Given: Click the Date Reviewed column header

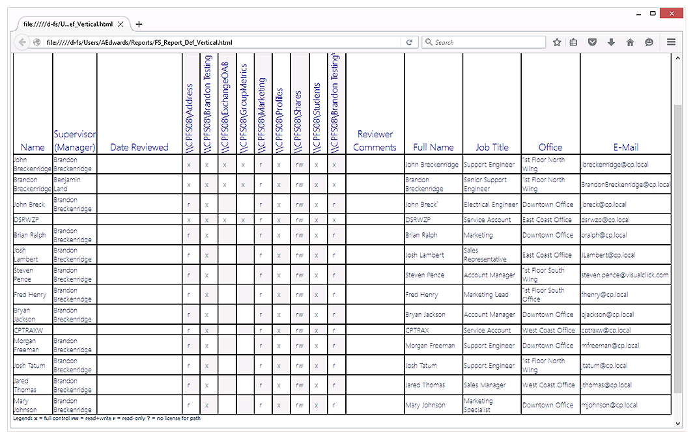Looking at the screenshot, I should [x=139, y=147].
